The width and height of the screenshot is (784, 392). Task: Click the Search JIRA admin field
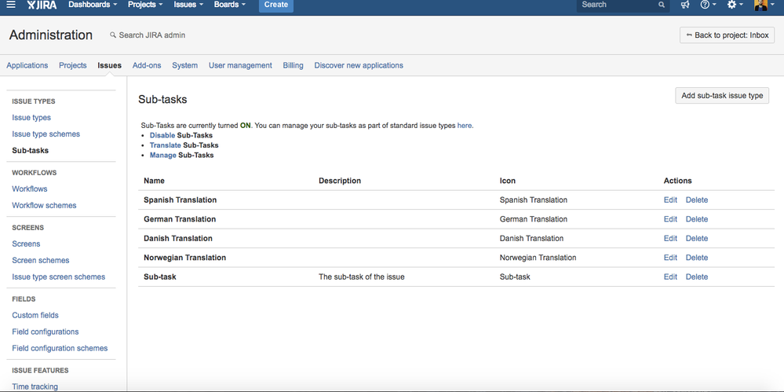click(x=148, y=35)
